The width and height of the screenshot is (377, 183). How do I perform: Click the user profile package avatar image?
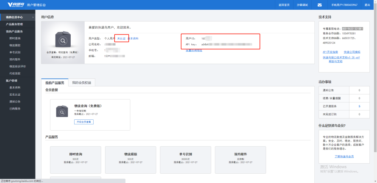click(x=63, y=40)
